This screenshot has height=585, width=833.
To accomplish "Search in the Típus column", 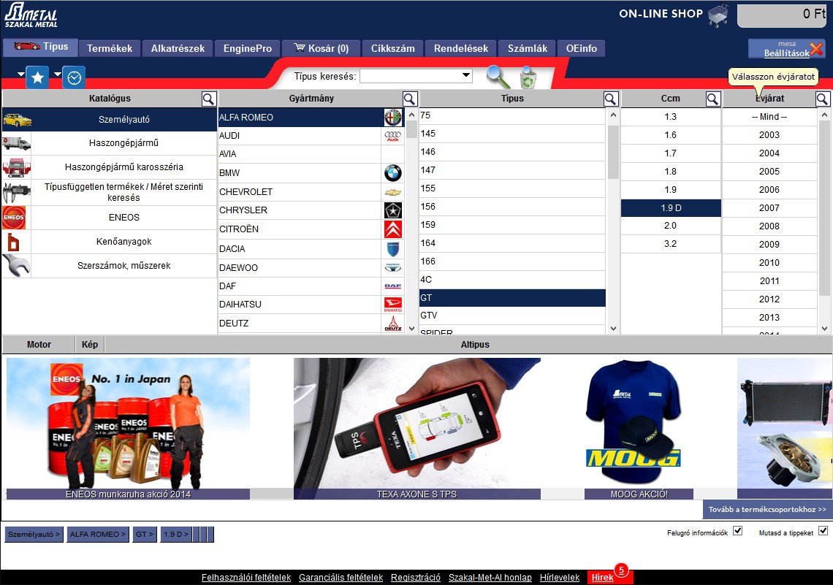I will [x=611, y=99].
